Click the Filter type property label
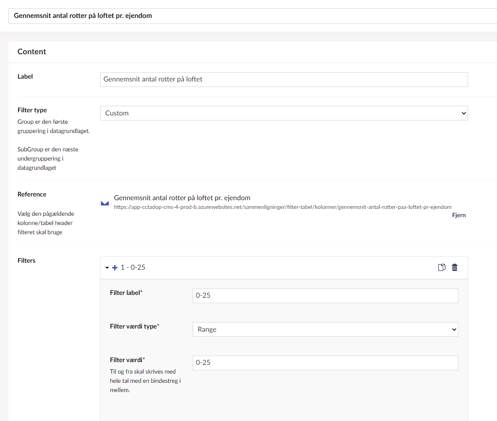 point(32,110)
